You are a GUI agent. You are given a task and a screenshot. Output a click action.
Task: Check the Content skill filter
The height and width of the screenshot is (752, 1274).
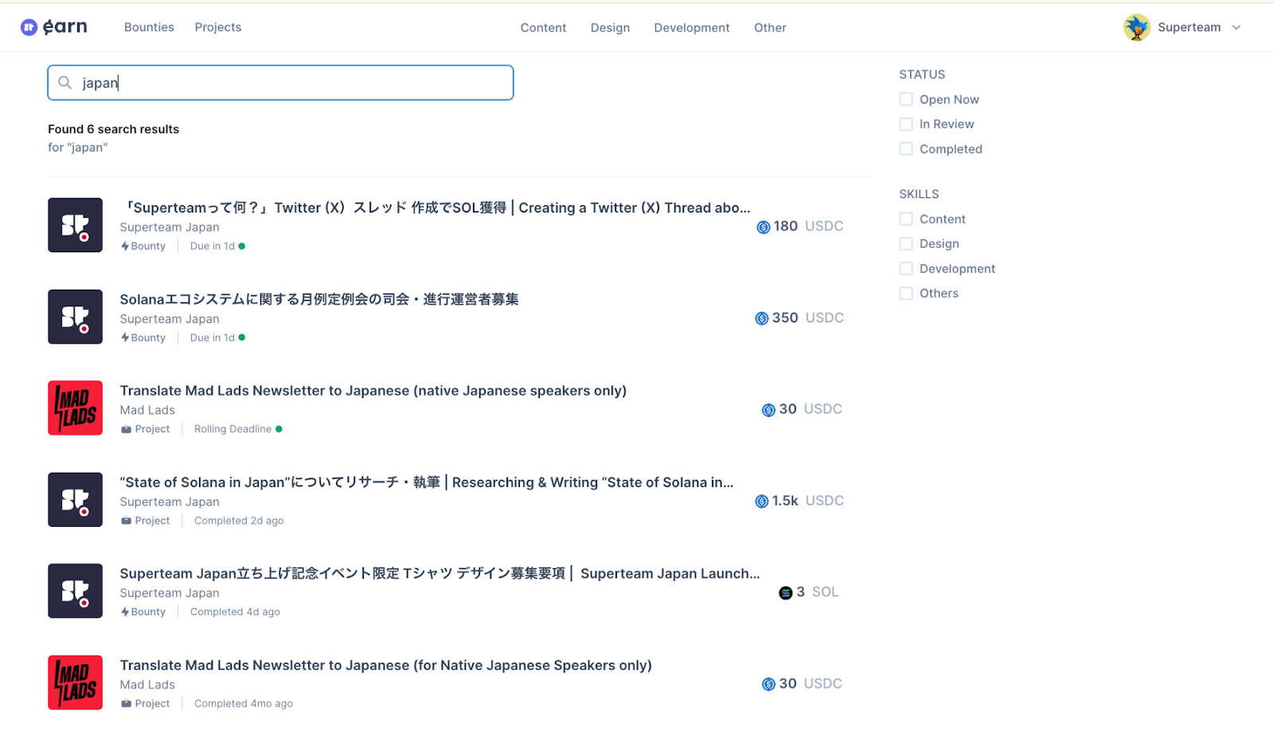point(906,219)
